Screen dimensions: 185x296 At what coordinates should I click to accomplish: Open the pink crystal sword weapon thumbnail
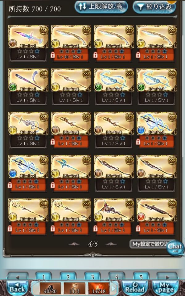28,37
